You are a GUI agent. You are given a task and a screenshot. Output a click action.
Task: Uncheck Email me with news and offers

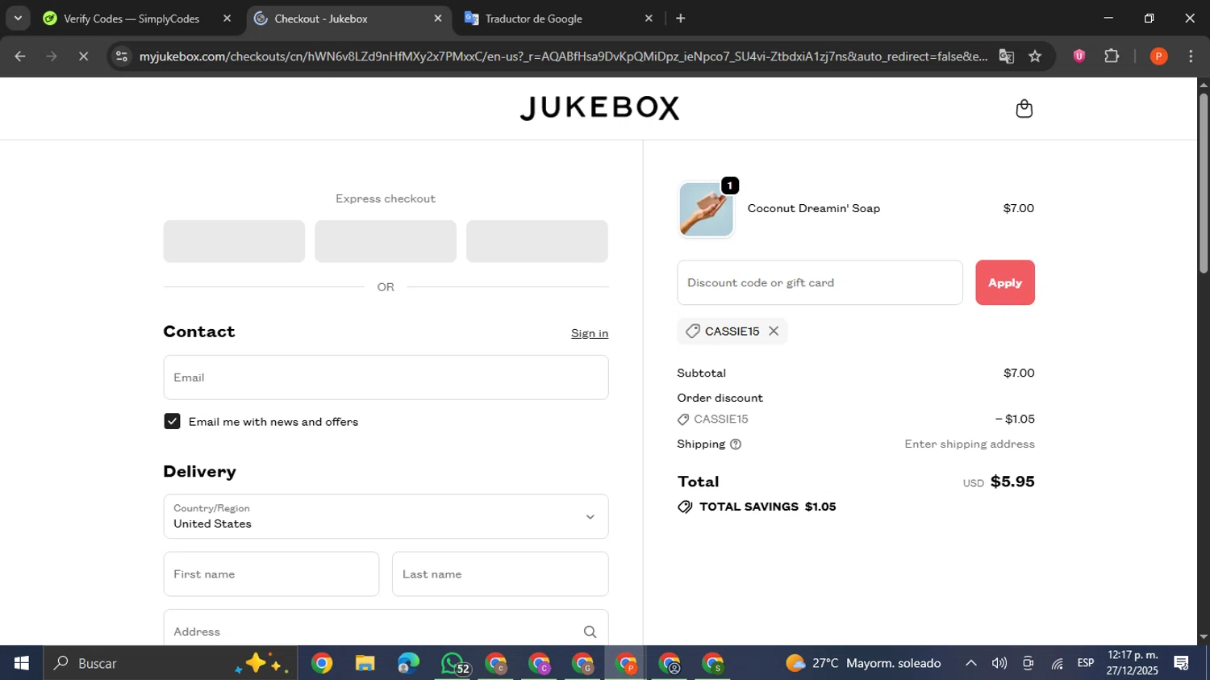pos(172,421)
